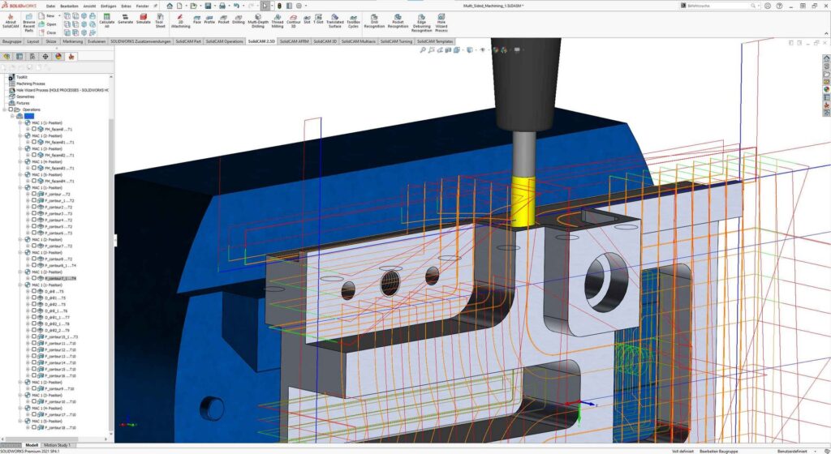Tick the checkbox for F_contour15_1 operation
The image size is (831, 454).
pyautogui.click(x=33, y=336)
